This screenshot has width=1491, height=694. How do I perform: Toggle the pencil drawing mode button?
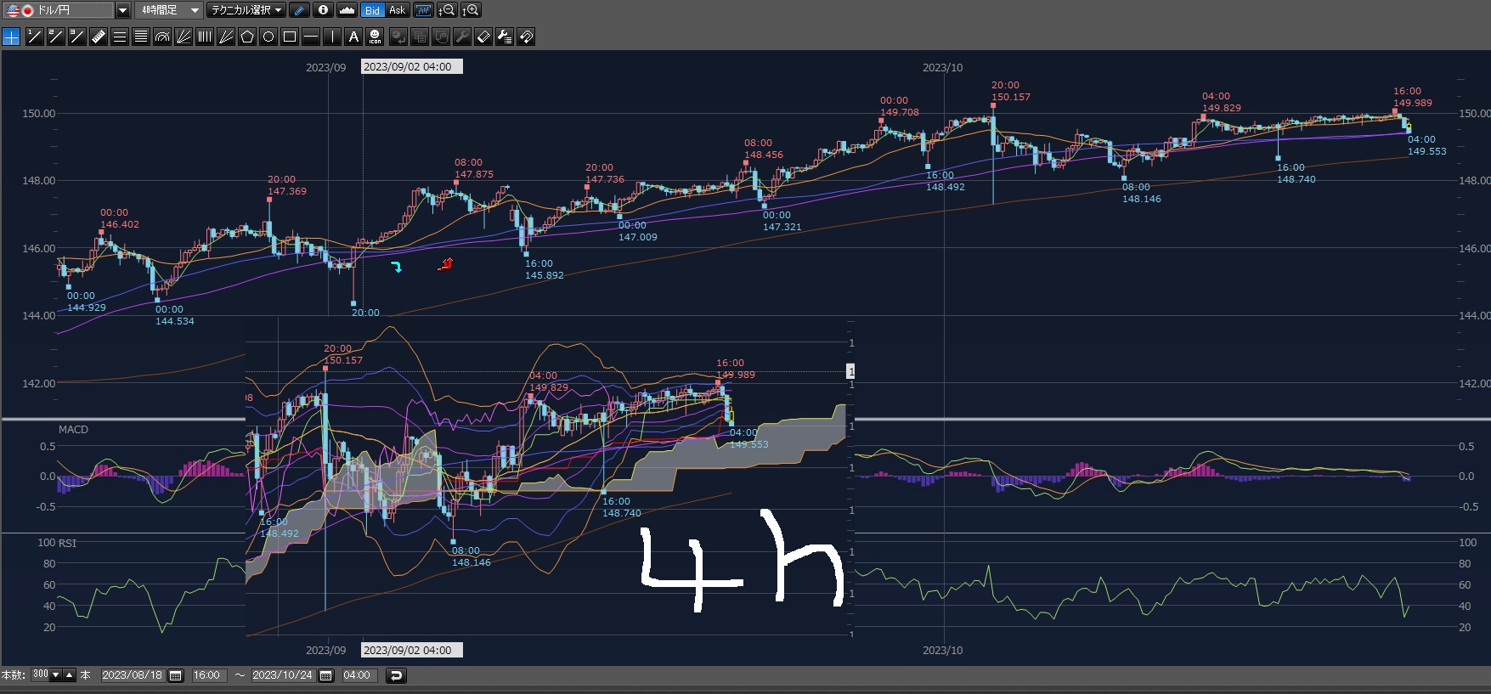pyautogui.click(x=299, y=10)
